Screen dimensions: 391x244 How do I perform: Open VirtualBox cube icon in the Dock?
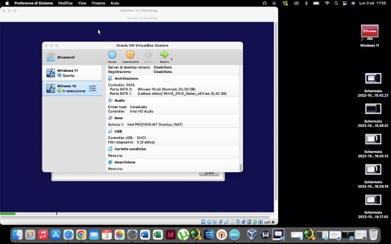[x=252, y=234]
